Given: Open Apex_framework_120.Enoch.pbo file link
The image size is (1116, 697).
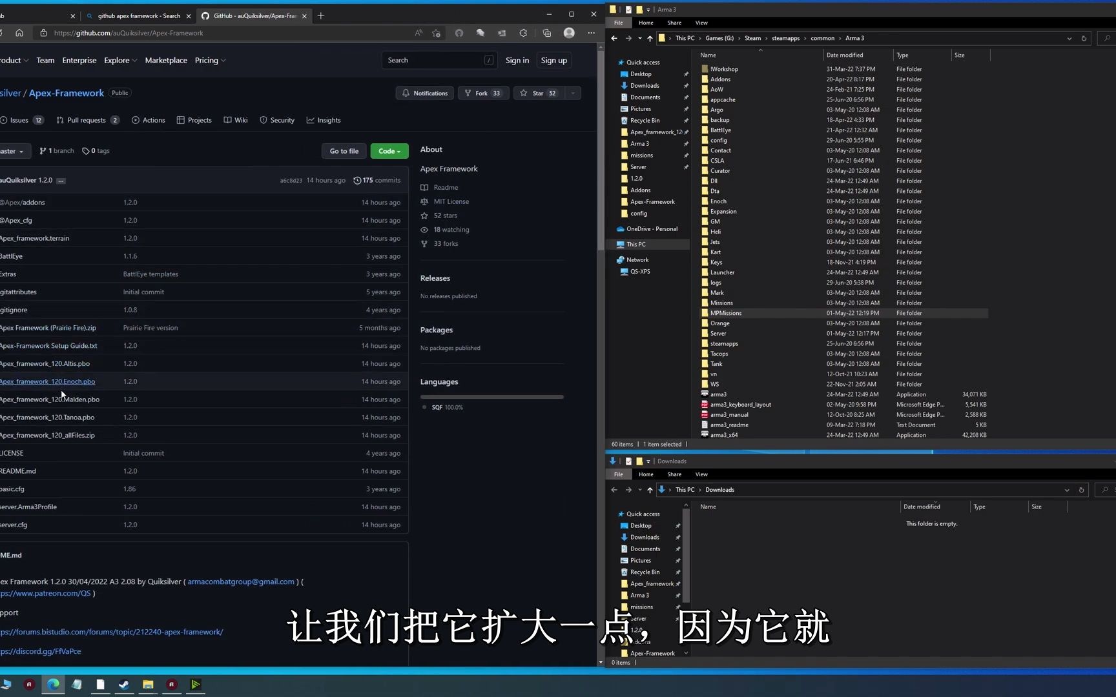Looking at the screenshot, I should point(47,381).
